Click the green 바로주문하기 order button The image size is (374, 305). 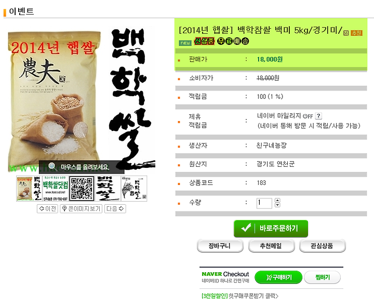tap(271, 229)
